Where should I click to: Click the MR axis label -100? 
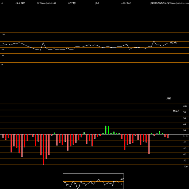(x=185, y=167)
